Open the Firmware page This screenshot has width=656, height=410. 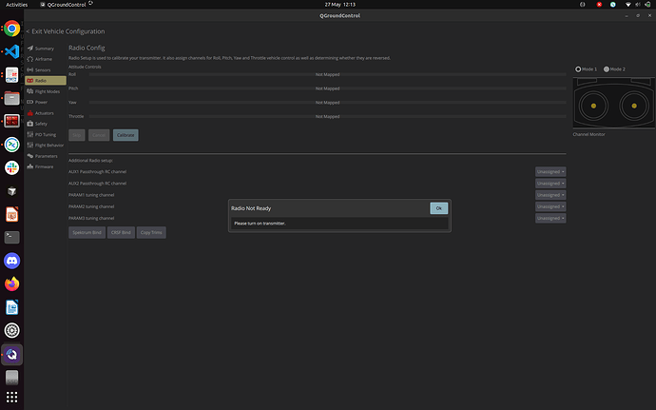tap(46, 166)
